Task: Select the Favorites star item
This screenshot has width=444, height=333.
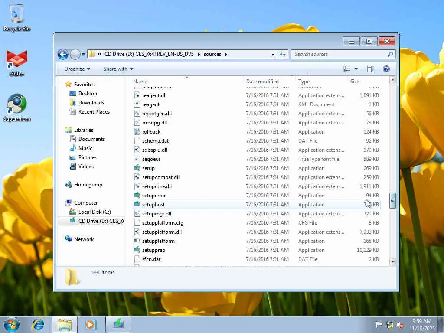Action: (x=80, y=85)
